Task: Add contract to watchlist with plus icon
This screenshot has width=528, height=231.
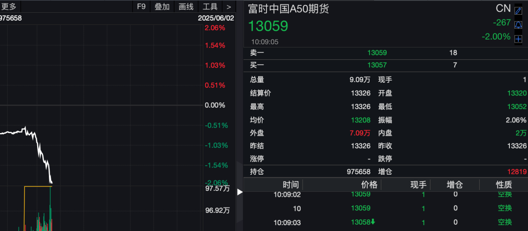Action: pyautogui.click(x=518, y=39)
